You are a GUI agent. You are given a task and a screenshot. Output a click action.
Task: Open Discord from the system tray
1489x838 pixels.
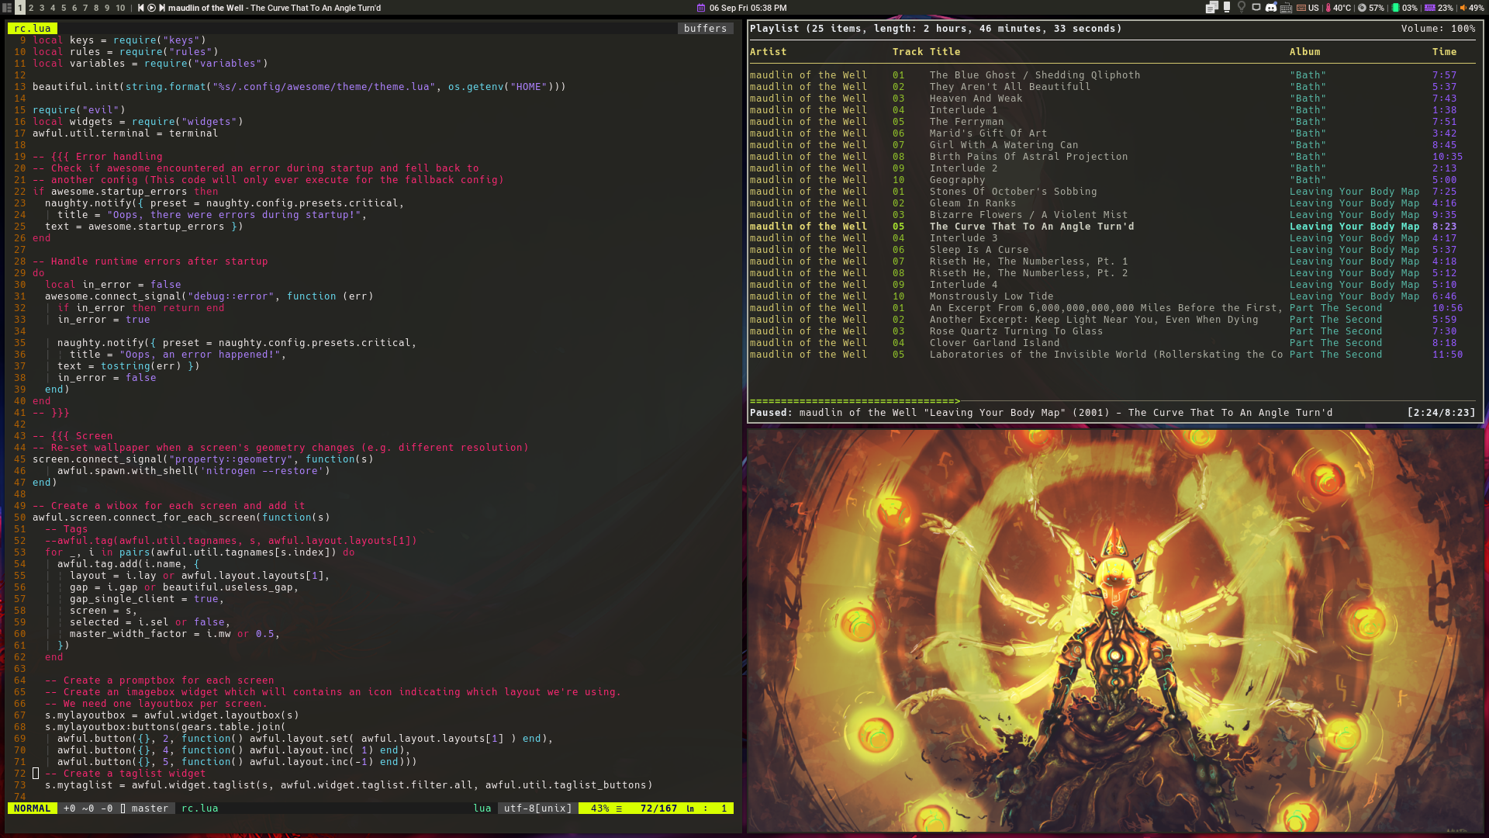click(x=1271, y=8)
